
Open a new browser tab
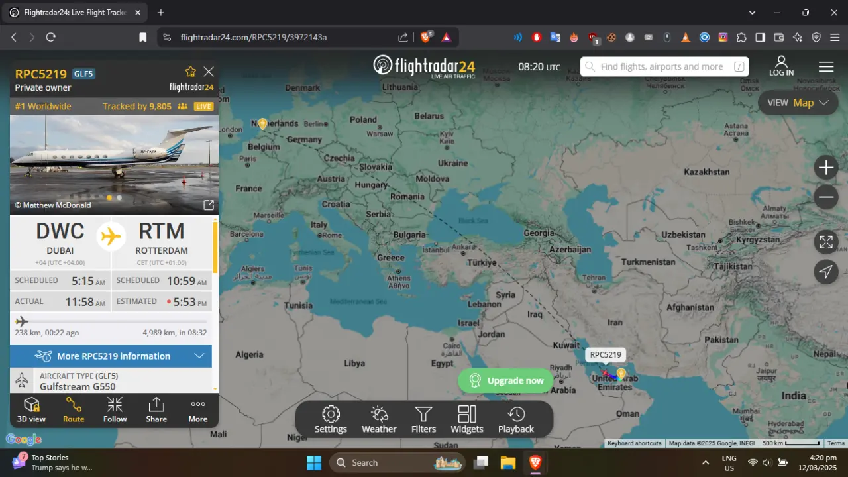[160, 13]
